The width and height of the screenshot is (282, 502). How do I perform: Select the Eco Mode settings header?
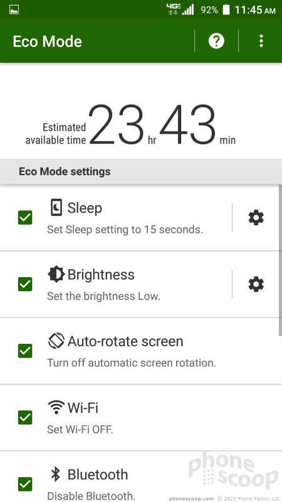141,171
